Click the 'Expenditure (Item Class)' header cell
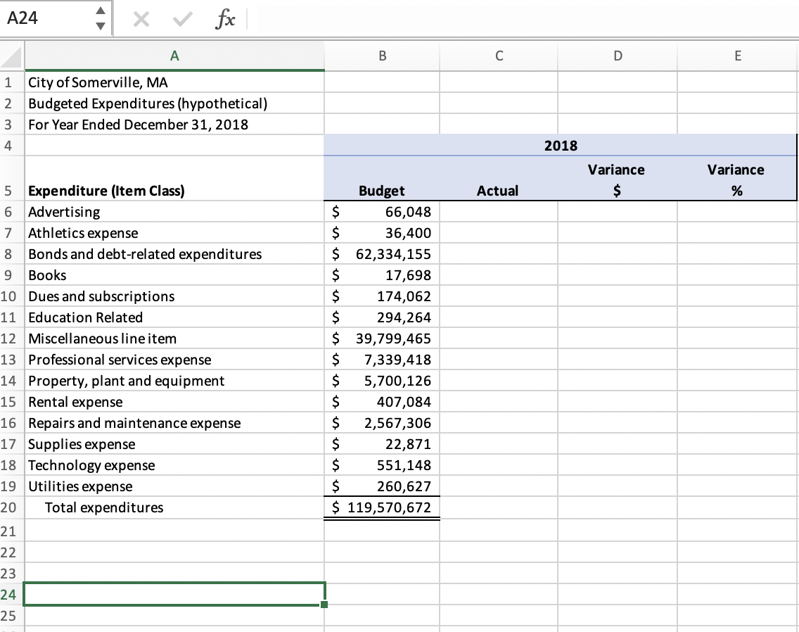 tap(174, 179)
